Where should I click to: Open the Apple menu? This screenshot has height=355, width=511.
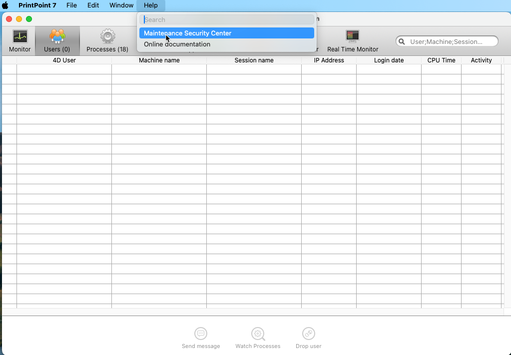coord(5,5)
